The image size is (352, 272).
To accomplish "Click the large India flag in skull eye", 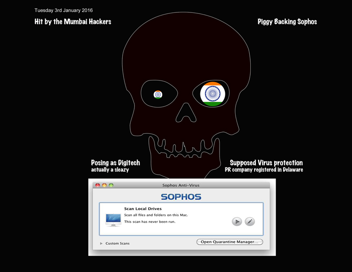I will coord(212,94).
